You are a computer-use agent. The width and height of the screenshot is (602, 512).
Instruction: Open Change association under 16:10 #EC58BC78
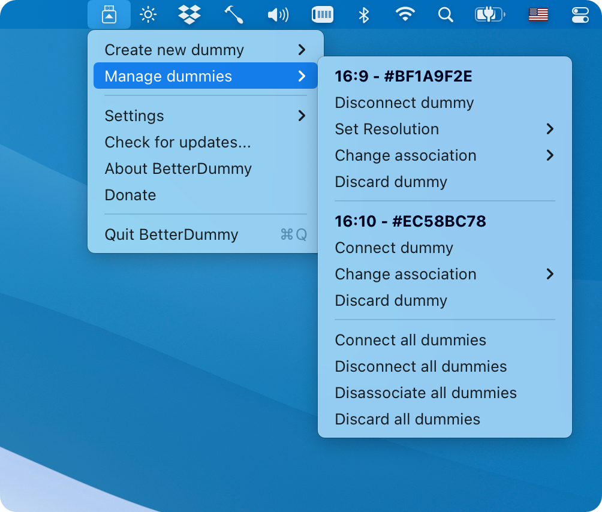444,274
